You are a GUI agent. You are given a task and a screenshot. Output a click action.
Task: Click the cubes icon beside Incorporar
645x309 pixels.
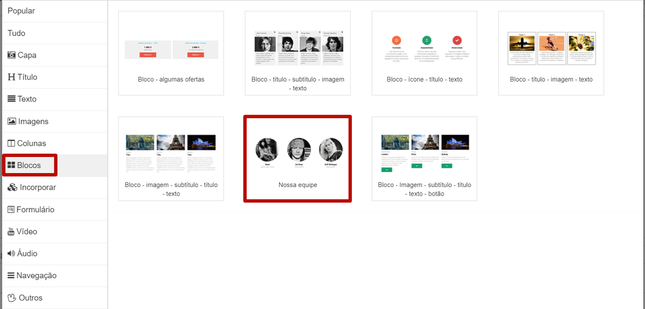12,188
